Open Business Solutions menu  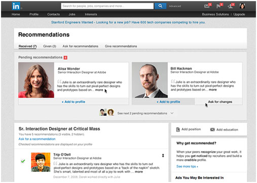(215, 14)
